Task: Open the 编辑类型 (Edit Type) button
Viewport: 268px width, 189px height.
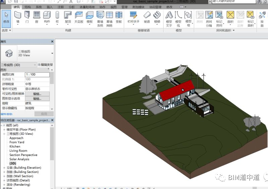Action: [45, 65]
